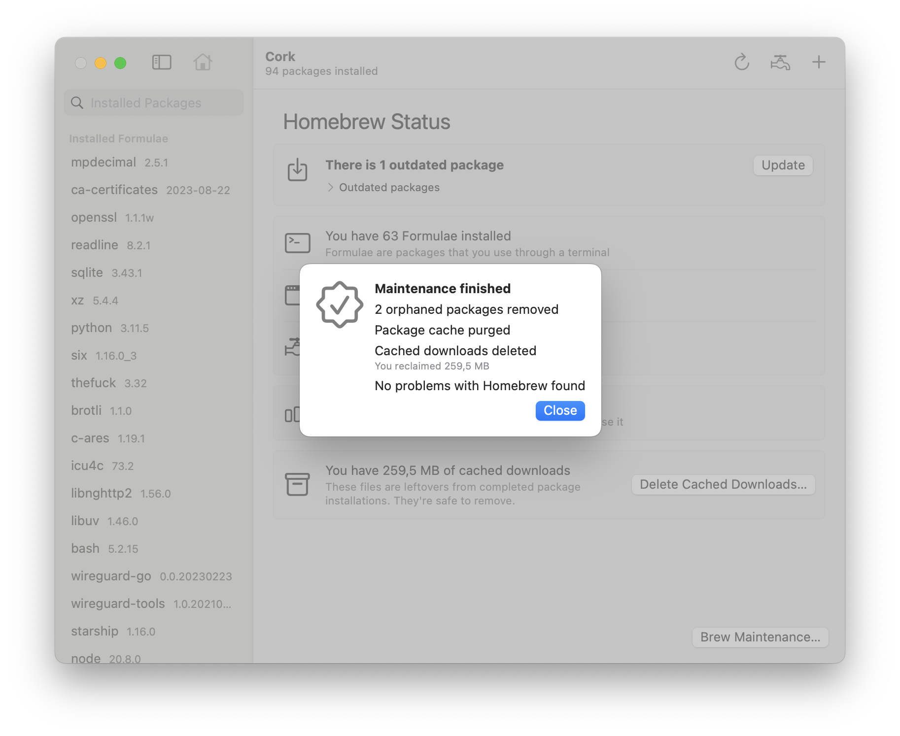
Task: Expand the Outdated packages disclosure
Action: click(x=330, y=188)
